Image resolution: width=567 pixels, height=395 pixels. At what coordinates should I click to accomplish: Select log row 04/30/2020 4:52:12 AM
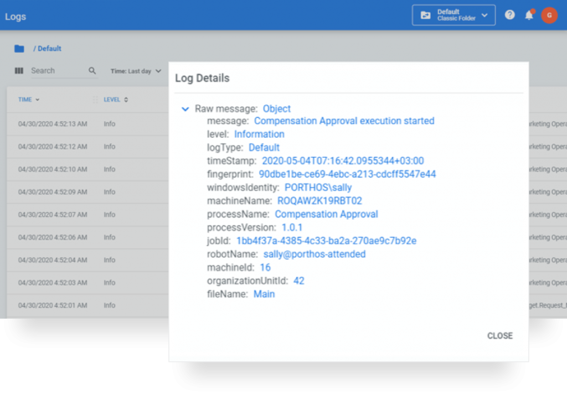87,147
